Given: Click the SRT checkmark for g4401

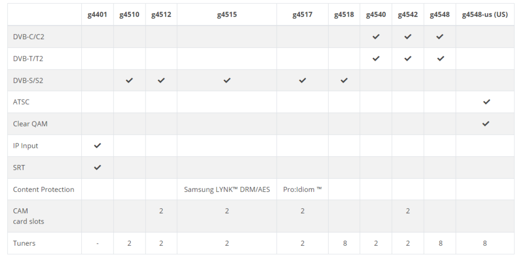Looking at the screenshot, I should 97,168.
